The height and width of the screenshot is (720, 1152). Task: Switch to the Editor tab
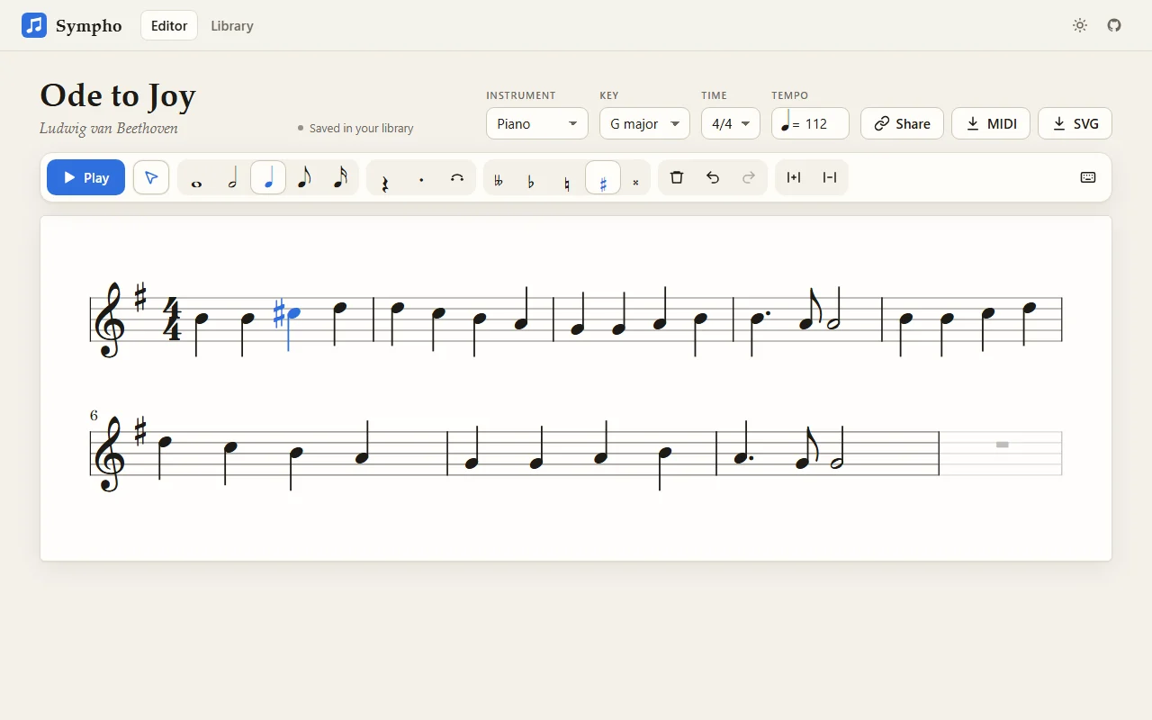169,25
